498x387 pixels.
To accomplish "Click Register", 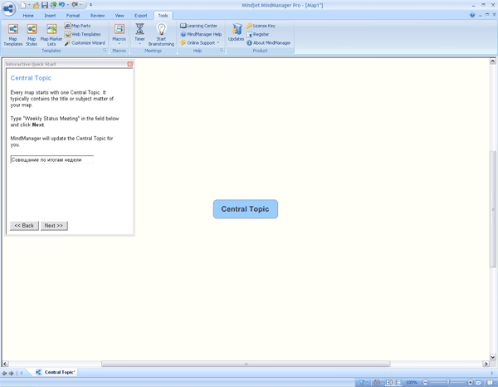I will point(258,34).
